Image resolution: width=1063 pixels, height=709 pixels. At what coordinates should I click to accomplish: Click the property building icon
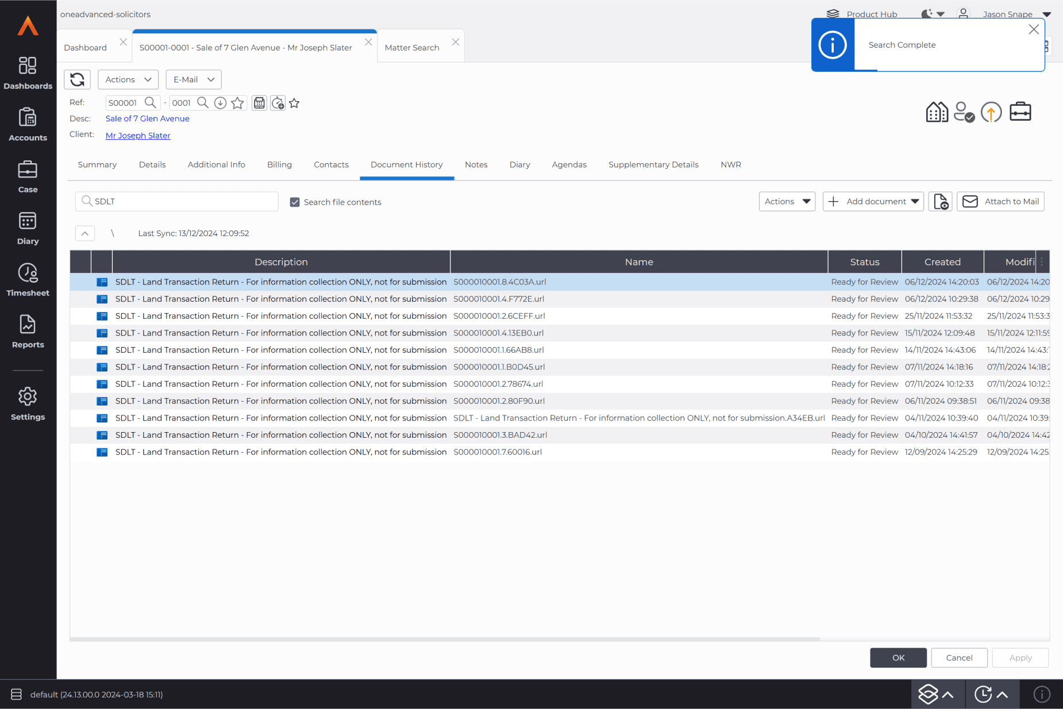coord(937,112)
